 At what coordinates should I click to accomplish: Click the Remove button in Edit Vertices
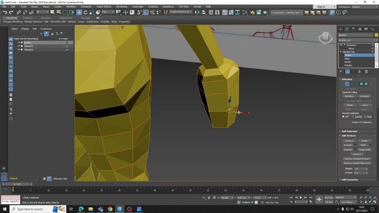pyautogui.click(x=349, y=141)
